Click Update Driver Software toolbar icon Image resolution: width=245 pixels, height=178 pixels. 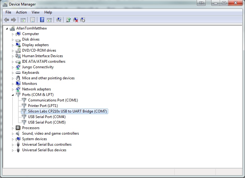pyautogui.click(x=68, y=20)
